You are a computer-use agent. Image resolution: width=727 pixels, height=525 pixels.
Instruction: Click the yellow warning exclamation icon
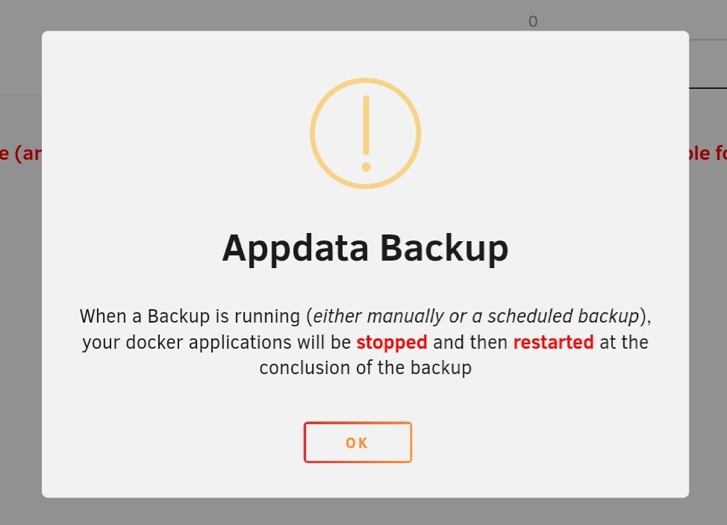[x=365, y=134]
